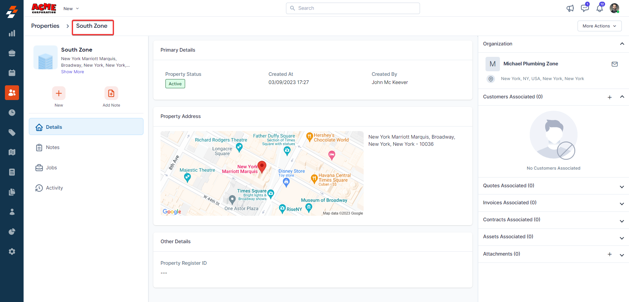Click the creator name "John Mc Keever"
This screenshot has width=629, height=302.
390,82
